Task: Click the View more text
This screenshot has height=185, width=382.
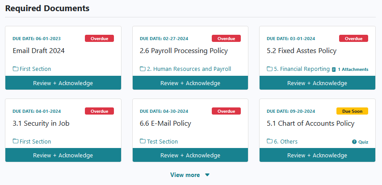Action: [185, 175]
